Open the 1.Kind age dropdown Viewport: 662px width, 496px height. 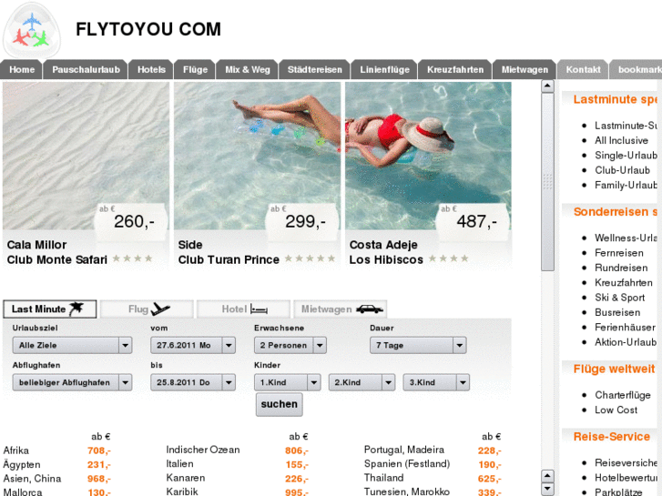point(288,382)
